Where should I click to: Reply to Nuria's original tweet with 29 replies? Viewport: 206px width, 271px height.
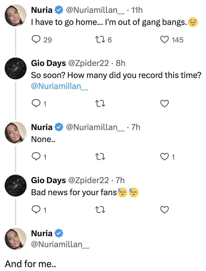36,40
